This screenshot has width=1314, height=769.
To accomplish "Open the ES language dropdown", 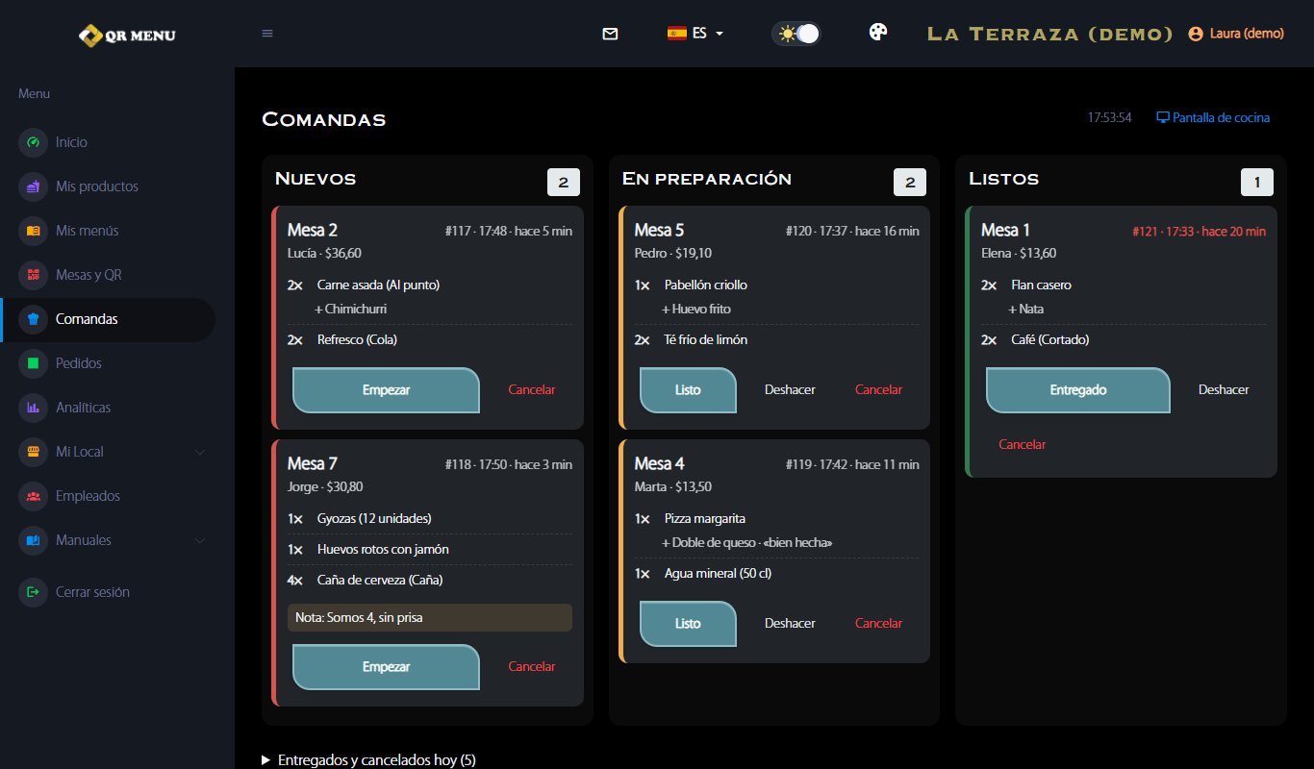I will 695,33.
